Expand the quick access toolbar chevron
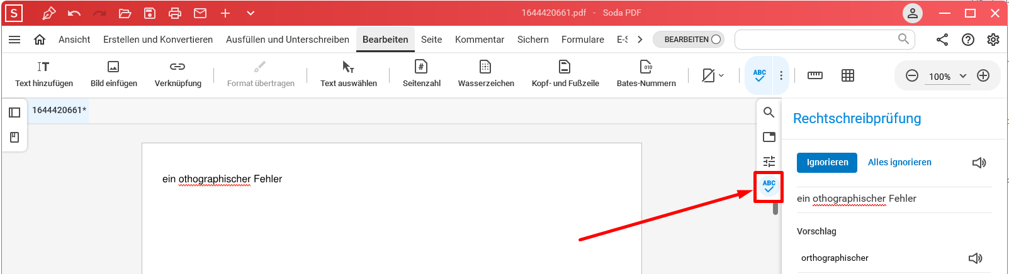The image size is (1009, 274). click(x=251, y=13)
